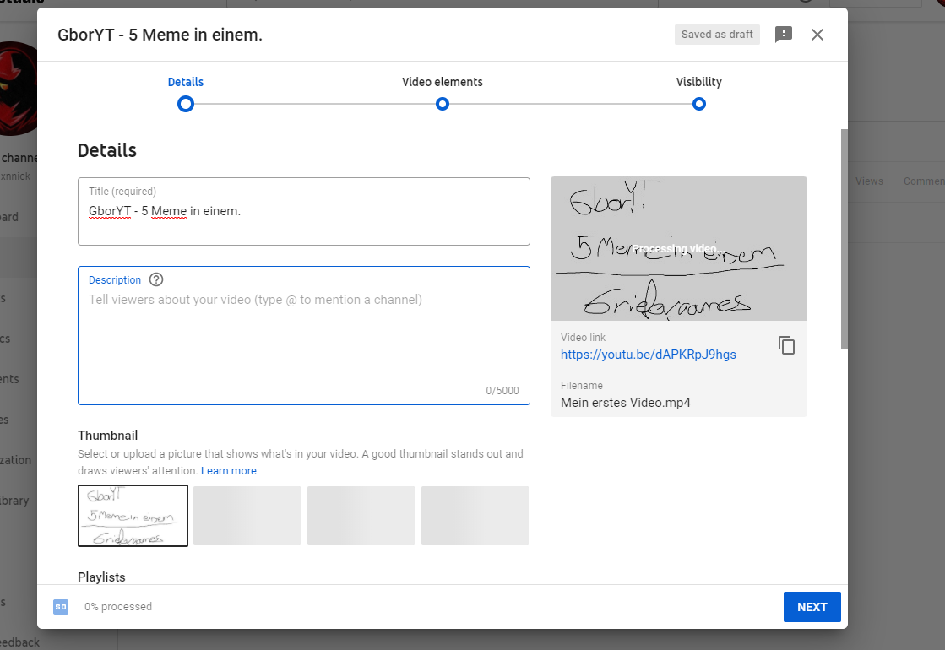Go to the Details tab label
The image size is (945, 650).
tap(186, 82)
